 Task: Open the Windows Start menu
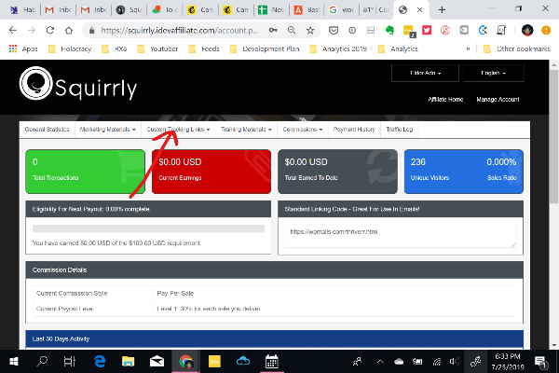click(x=14, y=362)
